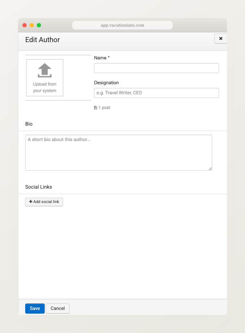Upload an author photo from your system

point(44,78)
